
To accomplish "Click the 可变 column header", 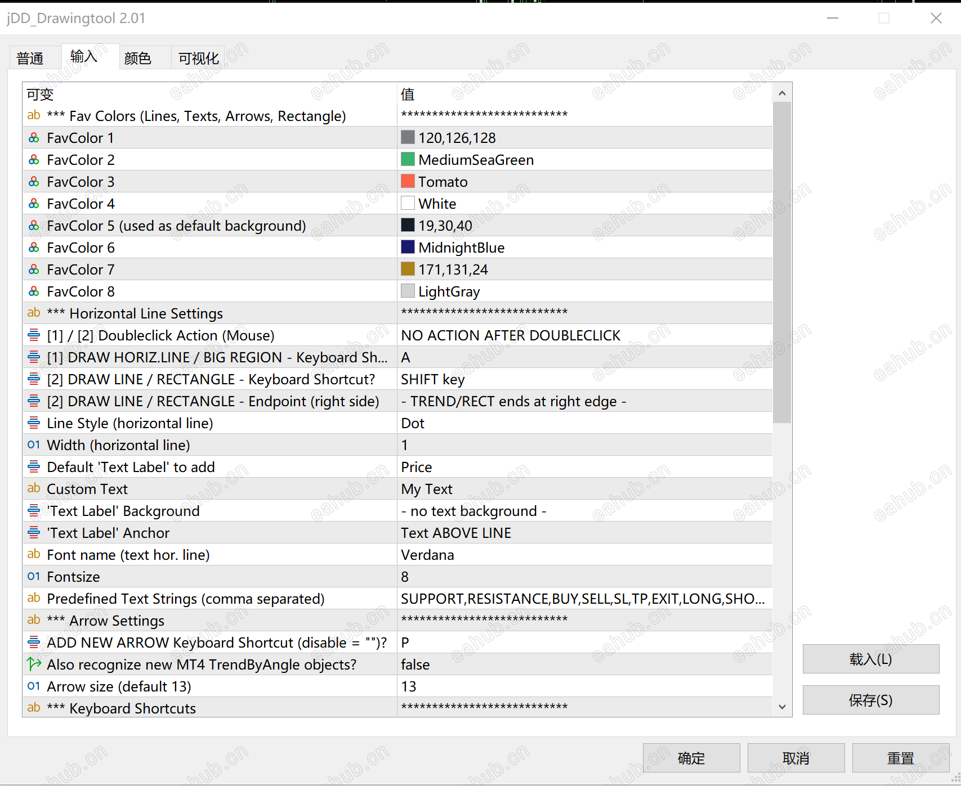I will pos(210,94).
